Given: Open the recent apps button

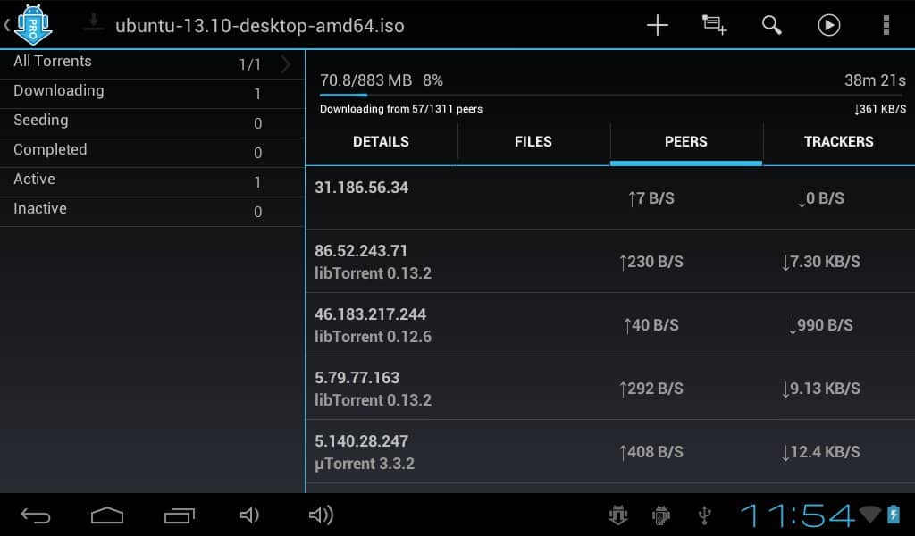Looking at the screenshot, I should coord(179,515).
